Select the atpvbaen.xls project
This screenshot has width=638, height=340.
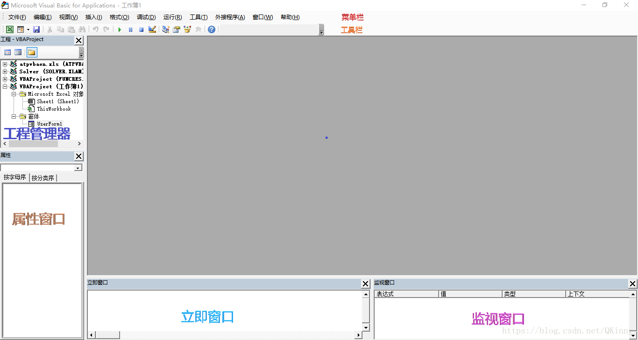tap(51, 64)
